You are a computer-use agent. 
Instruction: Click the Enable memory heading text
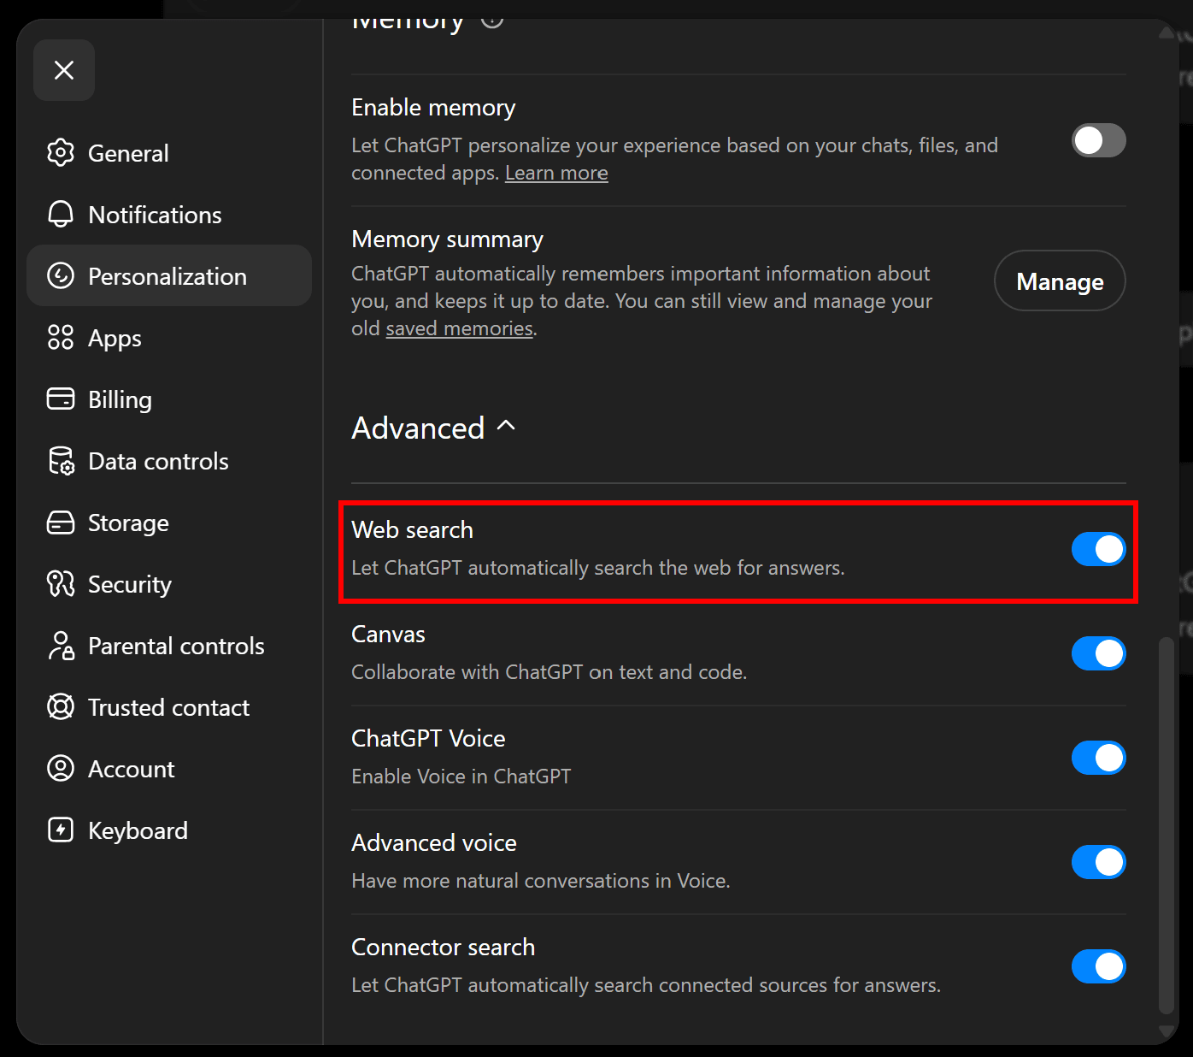pos(433,108)
